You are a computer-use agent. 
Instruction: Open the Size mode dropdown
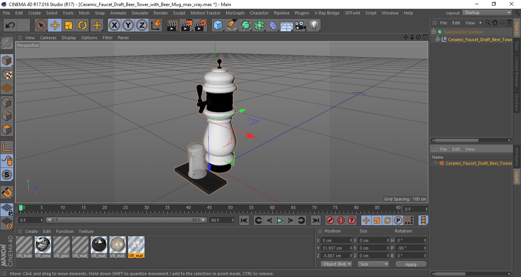373,264
